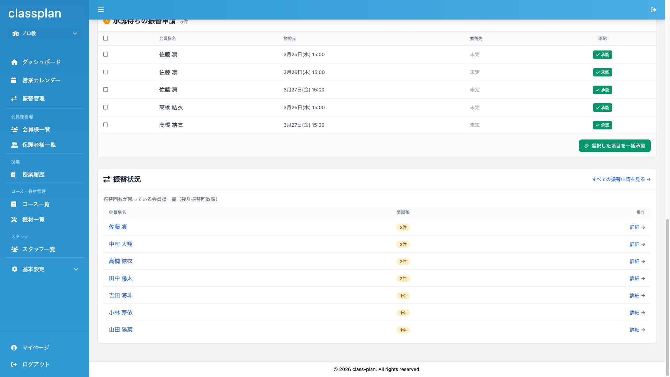Click the マイページ user icon
The width and height of the screenshot is (670, 377).
click(14, 348)
